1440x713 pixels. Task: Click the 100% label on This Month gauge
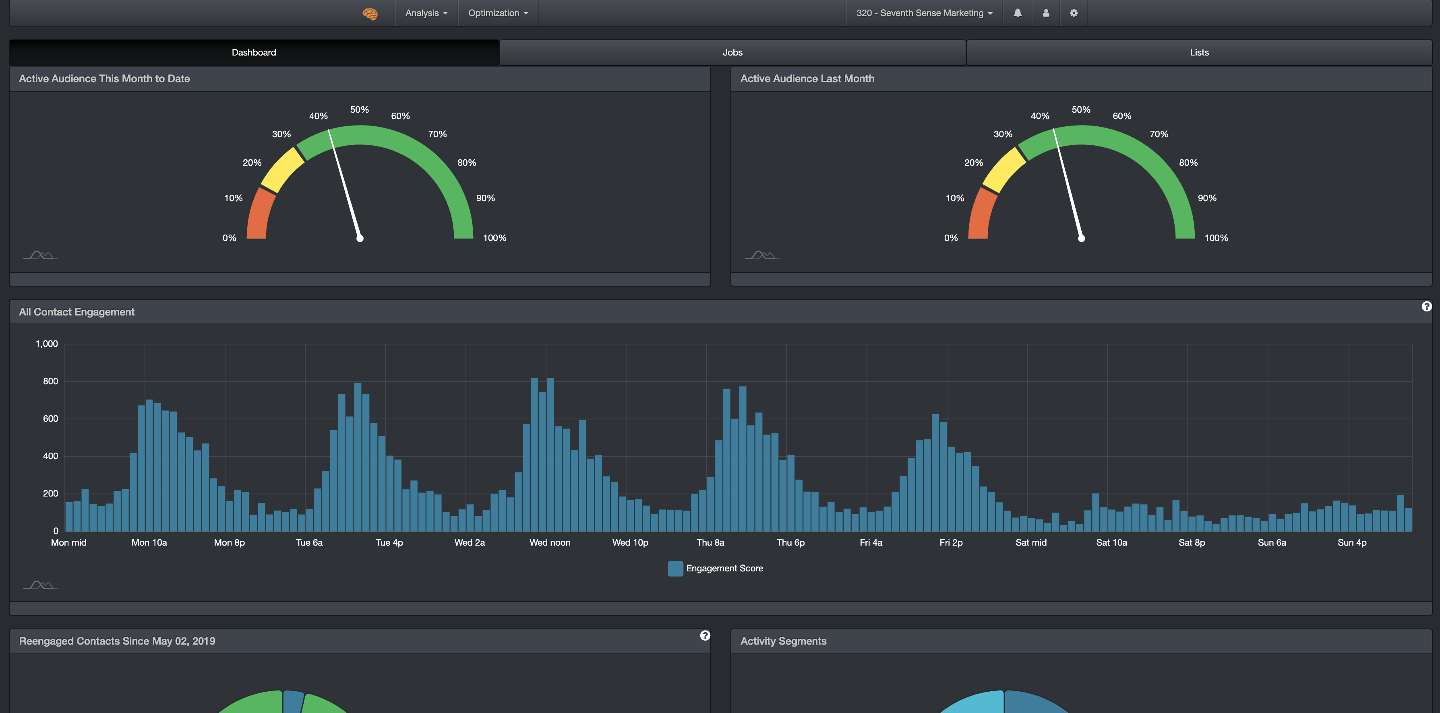click(495, 238)
